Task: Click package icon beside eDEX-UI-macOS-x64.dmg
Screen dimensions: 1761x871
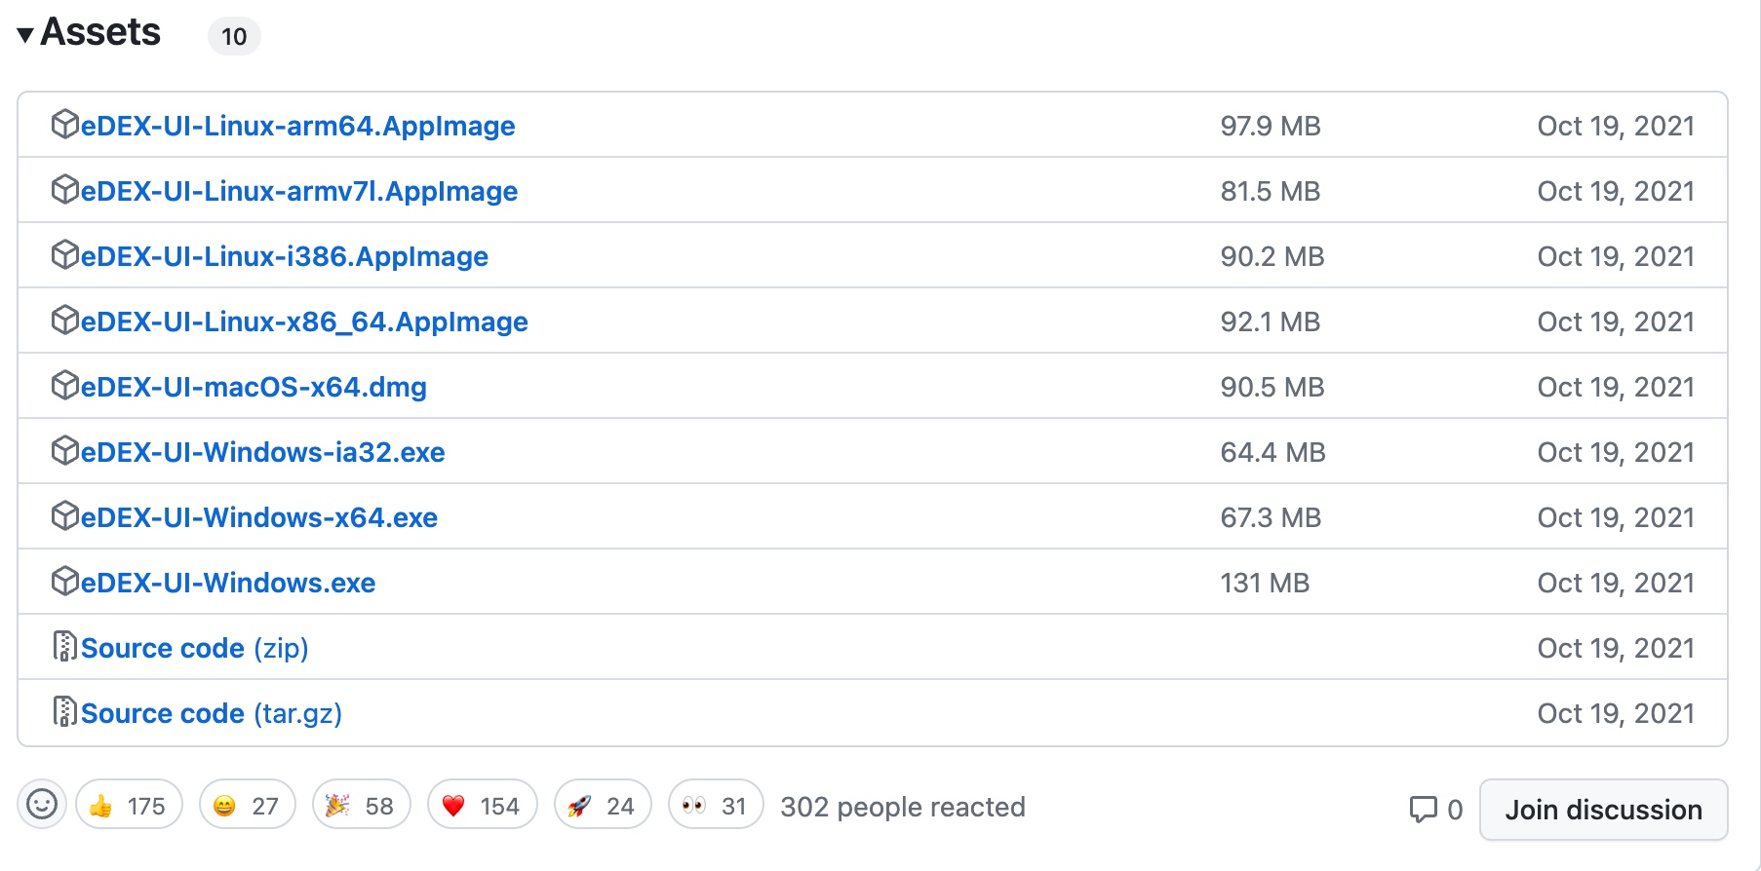Action: coord(64,386)
